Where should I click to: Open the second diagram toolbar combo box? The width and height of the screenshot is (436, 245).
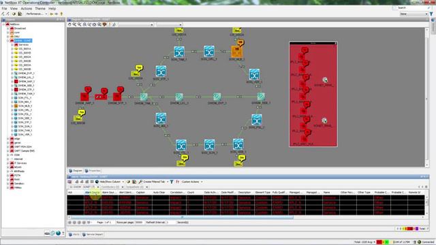tap(169, 24)
